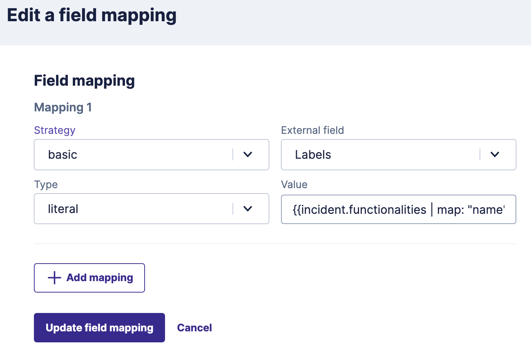
Task: Click the chevron on the External field dropdown
Action: pyautogui.click(x=495, y=155)
